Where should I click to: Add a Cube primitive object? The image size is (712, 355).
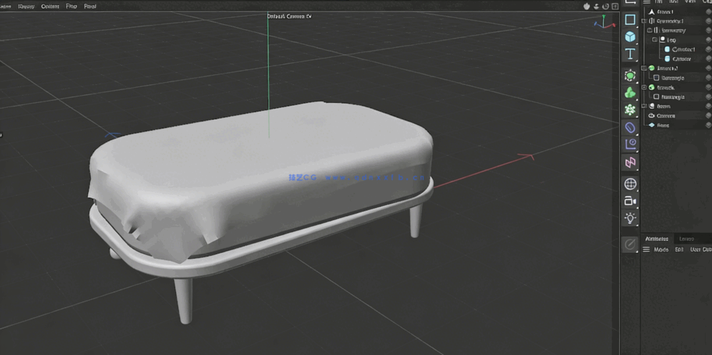630,36
